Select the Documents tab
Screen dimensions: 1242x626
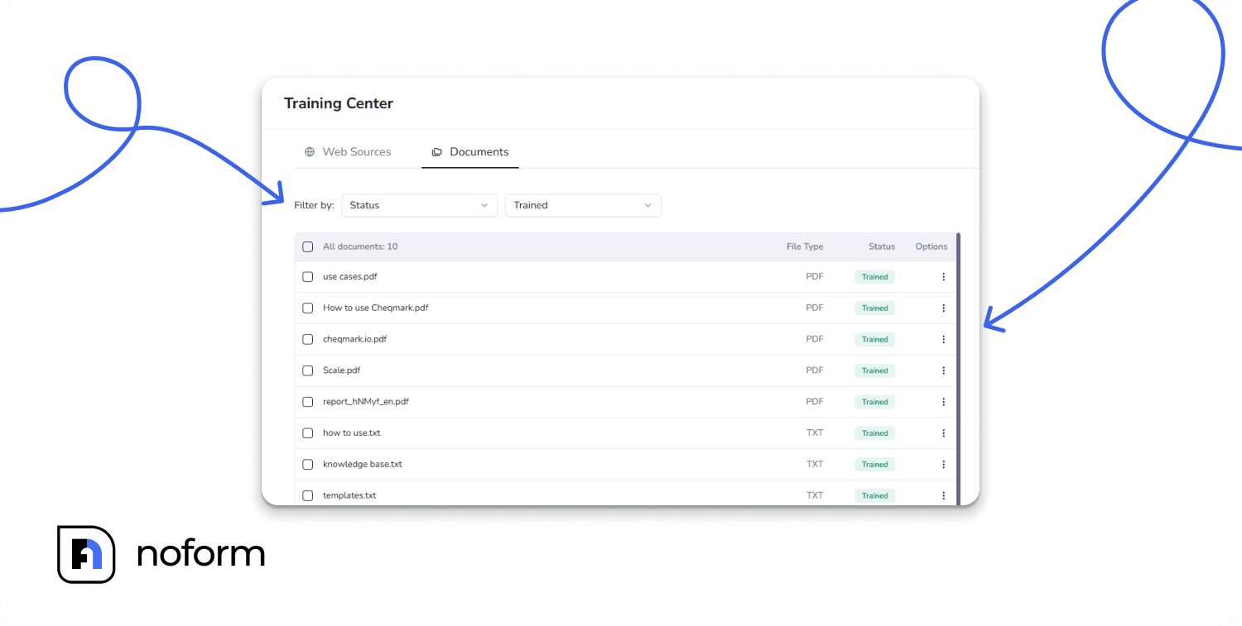pos(479,151)
